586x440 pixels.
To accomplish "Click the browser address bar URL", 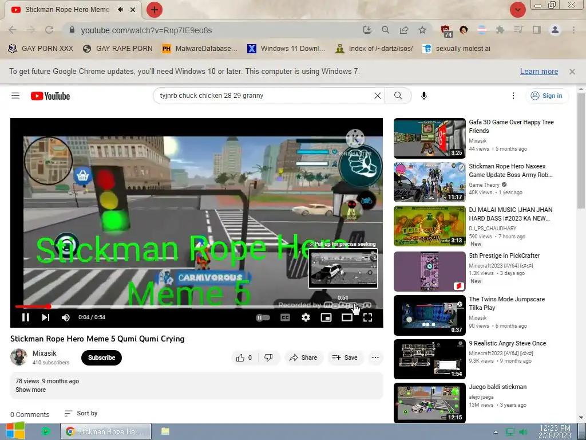I will [146, 30].
